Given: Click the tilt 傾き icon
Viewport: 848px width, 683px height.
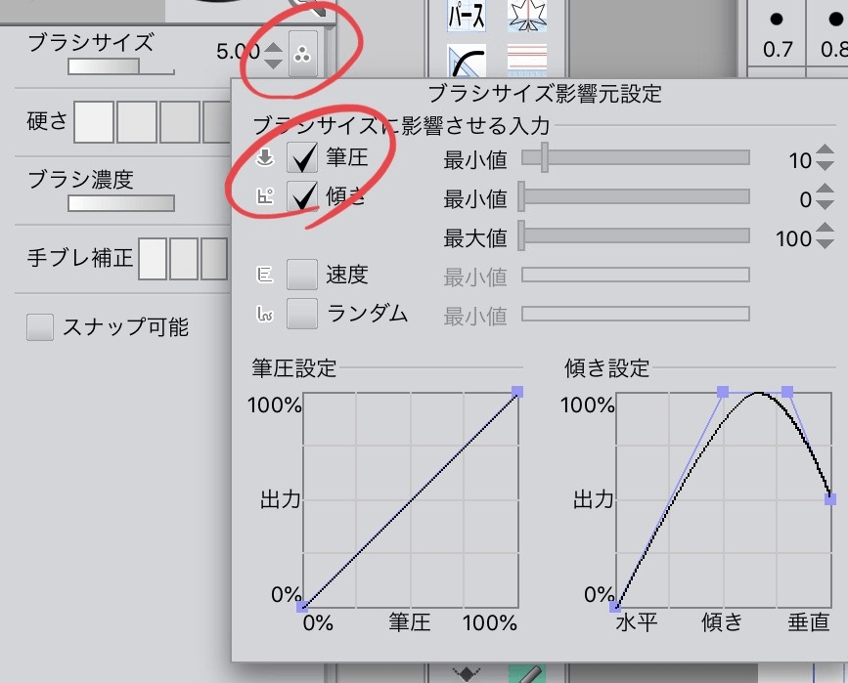Looking at the screenshot, I should 264,195.
